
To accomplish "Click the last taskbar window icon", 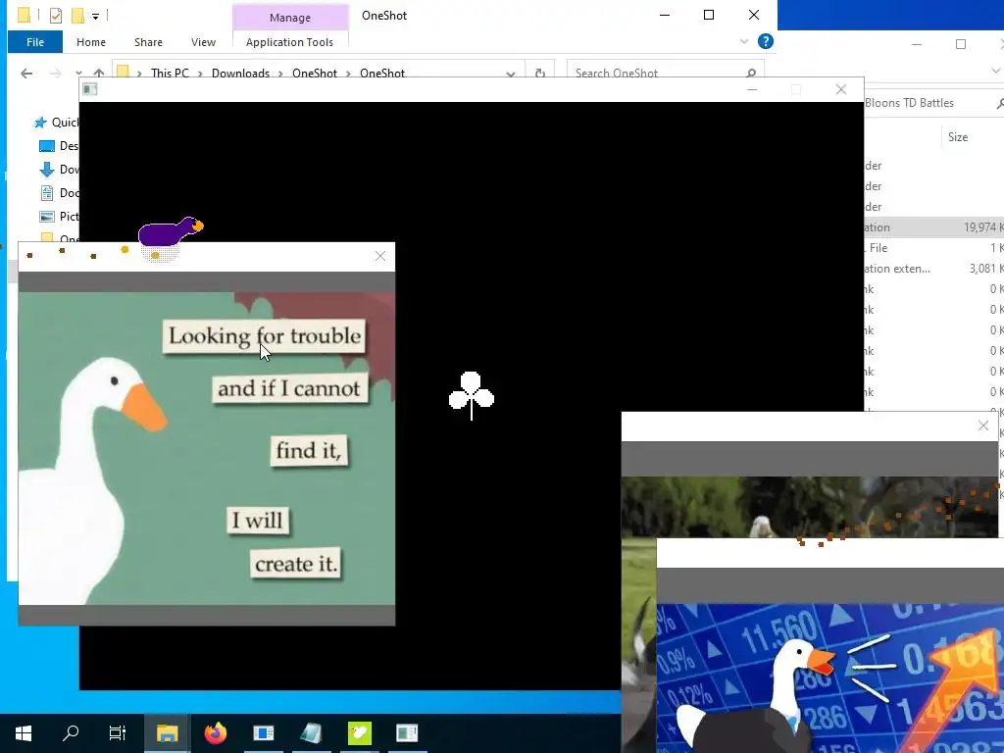I will (407, 732).
